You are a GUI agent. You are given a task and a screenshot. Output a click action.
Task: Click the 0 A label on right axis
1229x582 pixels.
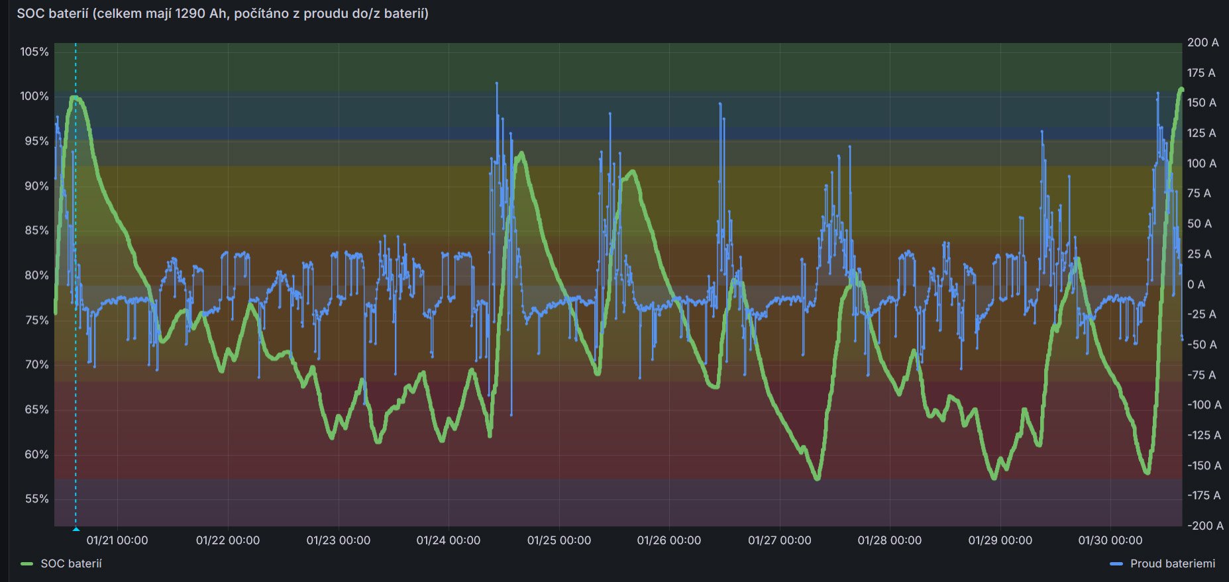tap(1196, 284)
